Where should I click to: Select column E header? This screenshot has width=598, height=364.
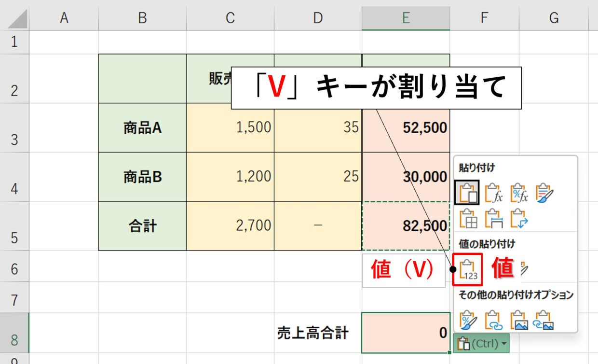point(406,18)
